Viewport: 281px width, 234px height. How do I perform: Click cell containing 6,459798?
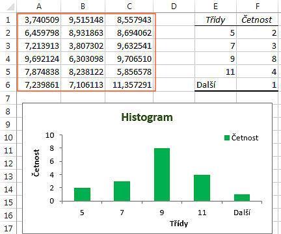click(x=39, y=32)
